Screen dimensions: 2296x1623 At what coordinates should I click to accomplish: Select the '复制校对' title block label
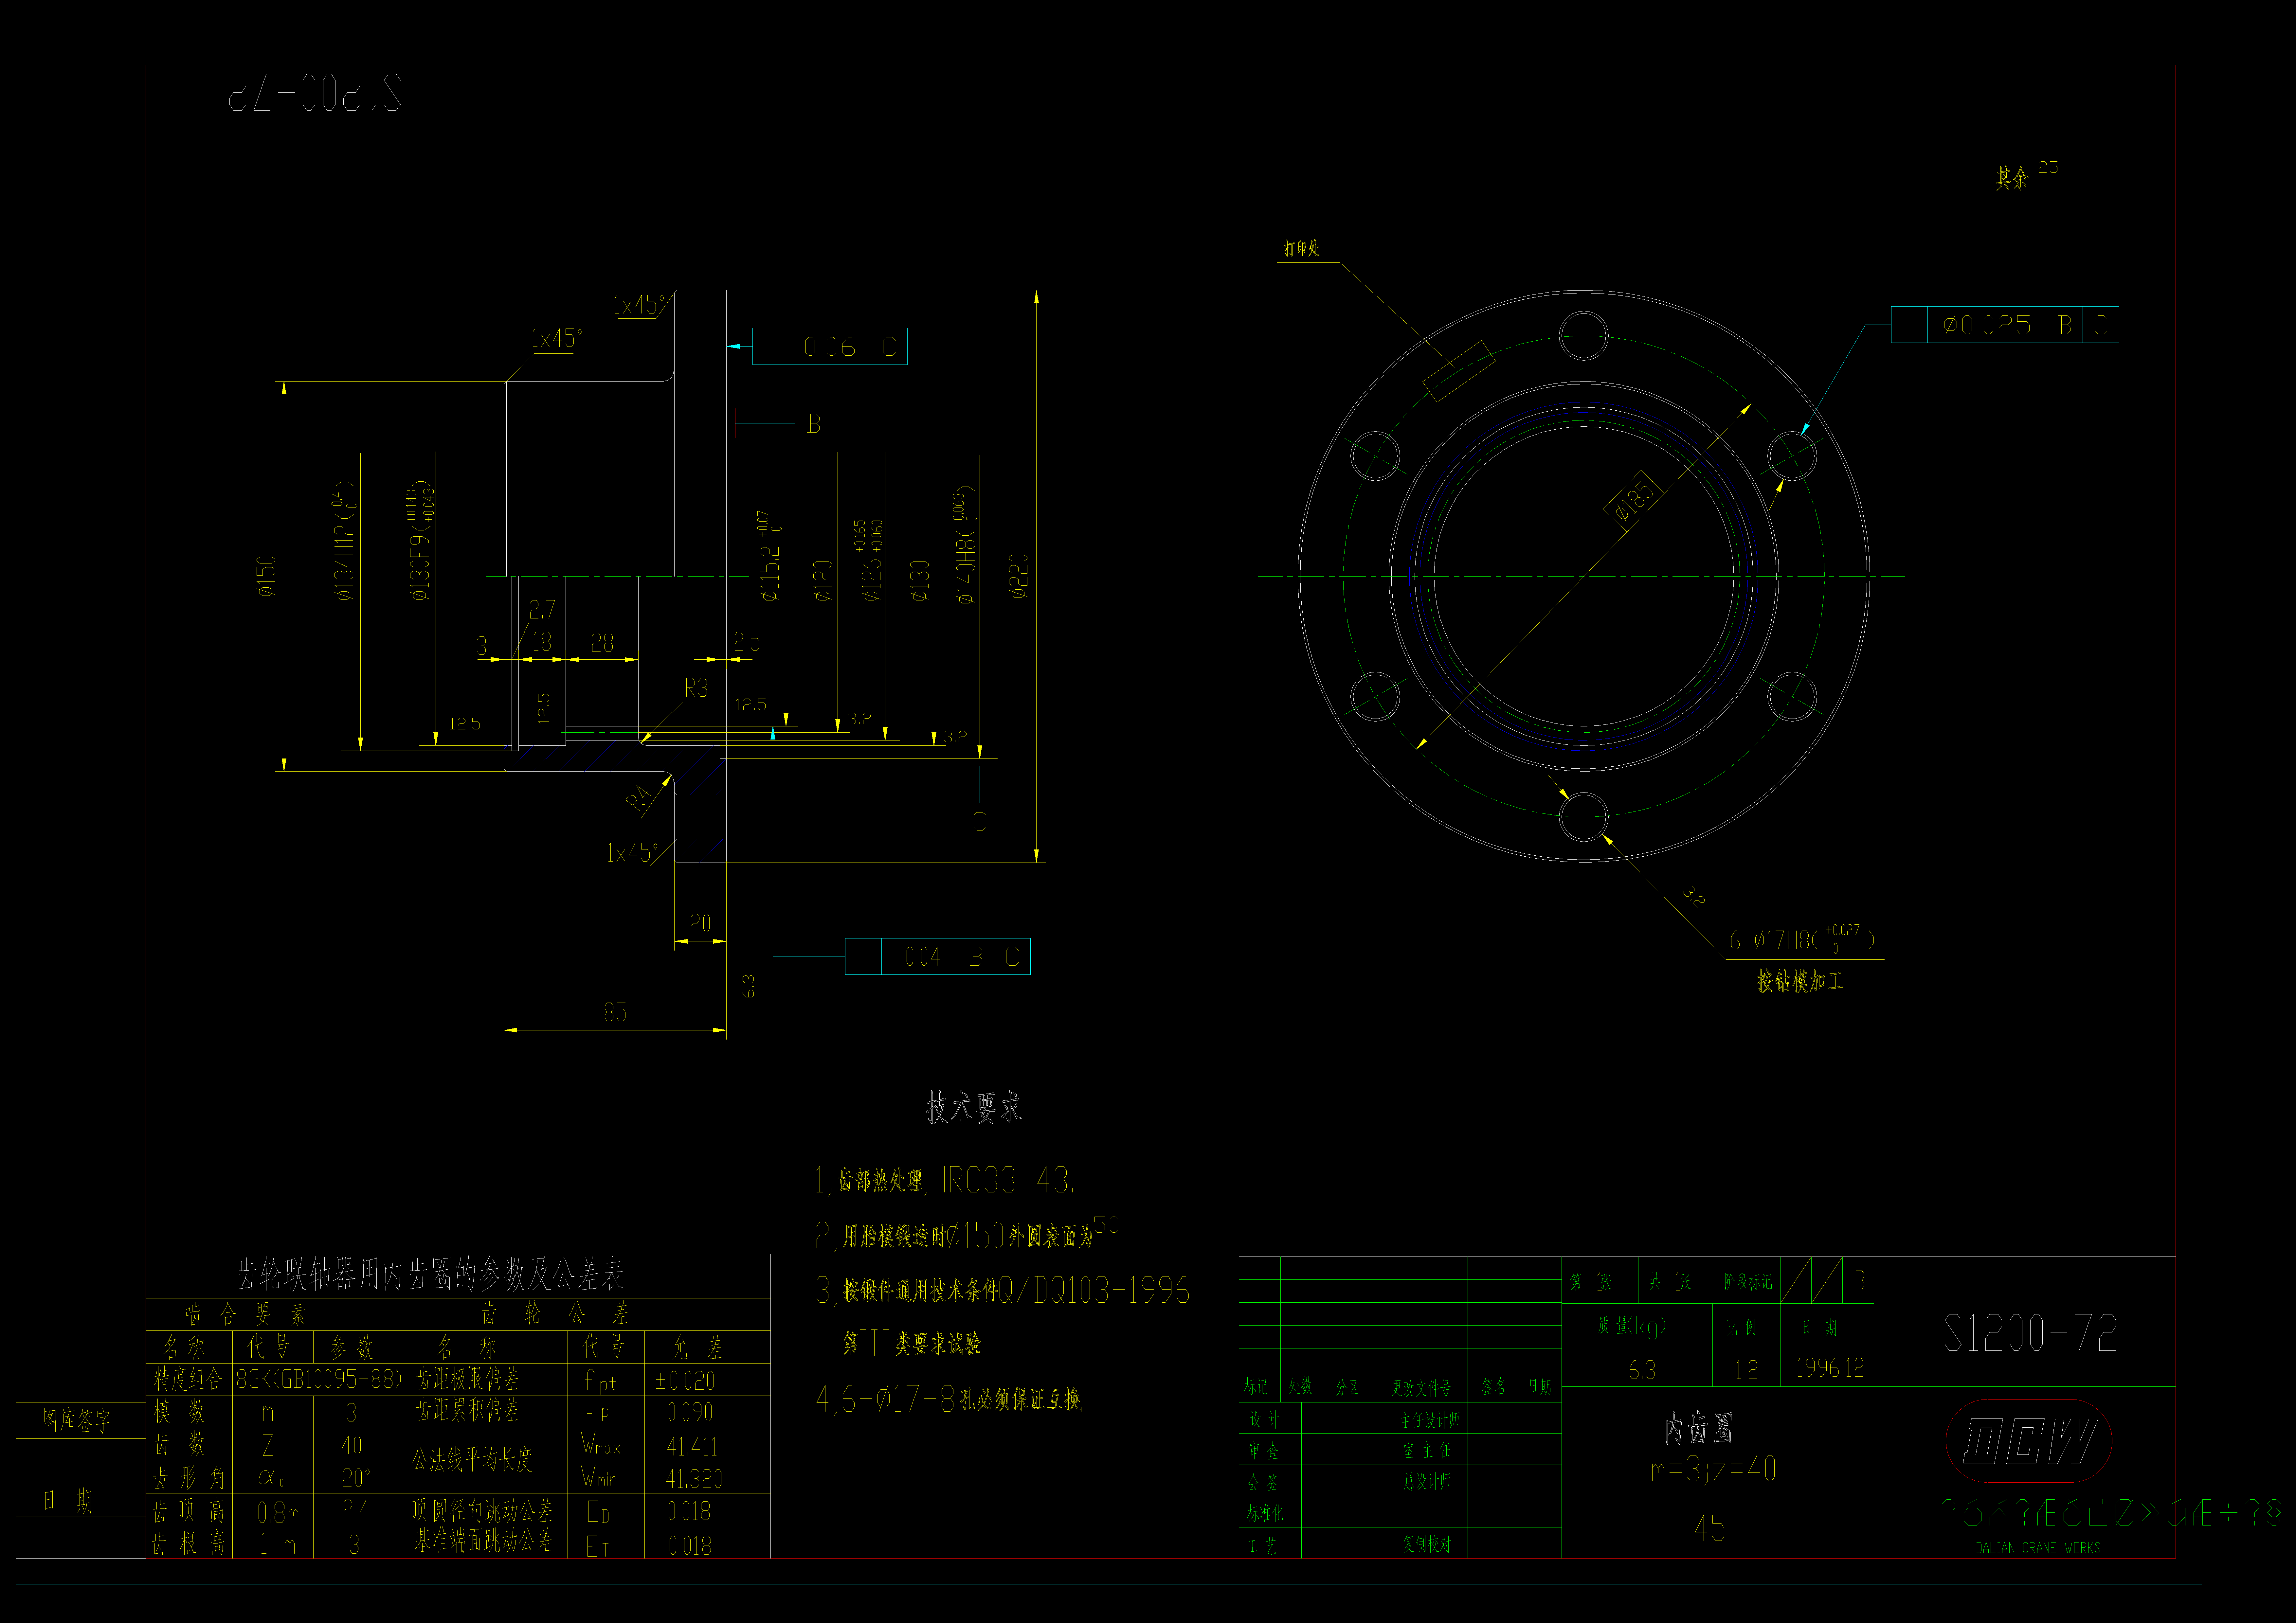click(x=1427, y=1544)
